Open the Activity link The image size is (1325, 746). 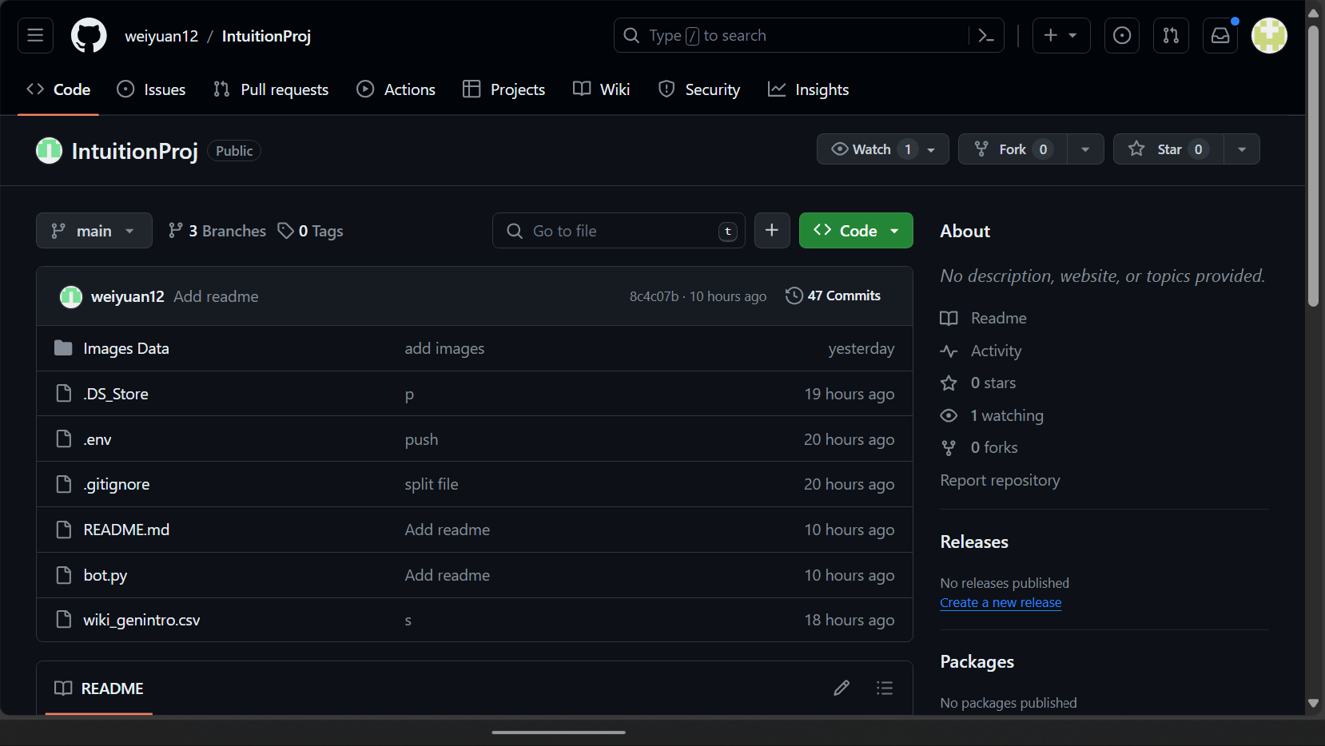point(996,351)
